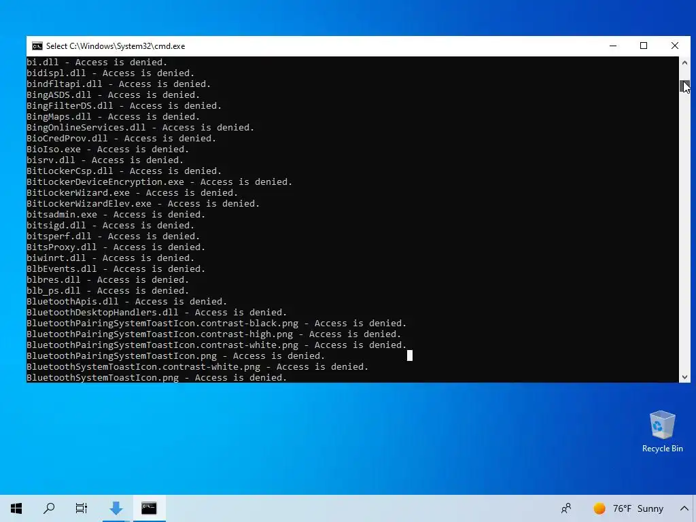Click the BluetoothSystemToastIcon.png line

(x=157, y=378)
